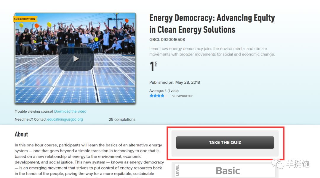
Task: Click the yellow SUBSCRIPTION badge
Action: click(x=25, y=19)
